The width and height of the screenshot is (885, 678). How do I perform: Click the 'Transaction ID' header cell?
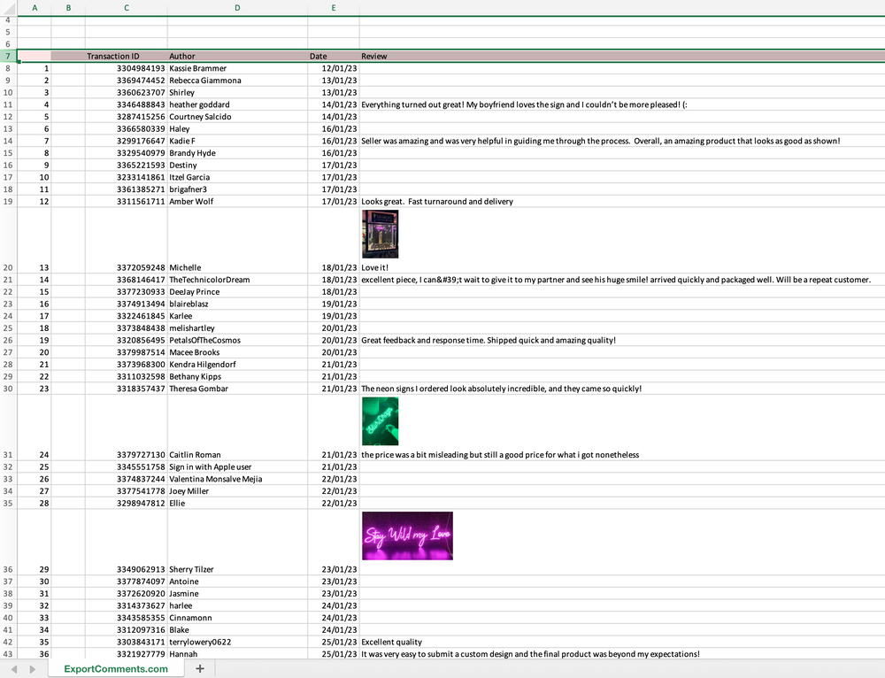126,57
